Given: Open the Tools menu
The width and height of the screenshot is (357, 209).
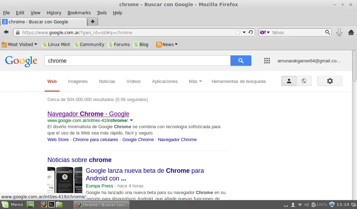Looking at the screenshot, I should coord(101,13).
